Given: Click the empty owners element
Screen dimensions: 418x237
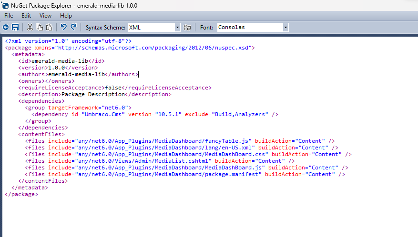Looking at the screenshot, I should click(x=47, y=81).
